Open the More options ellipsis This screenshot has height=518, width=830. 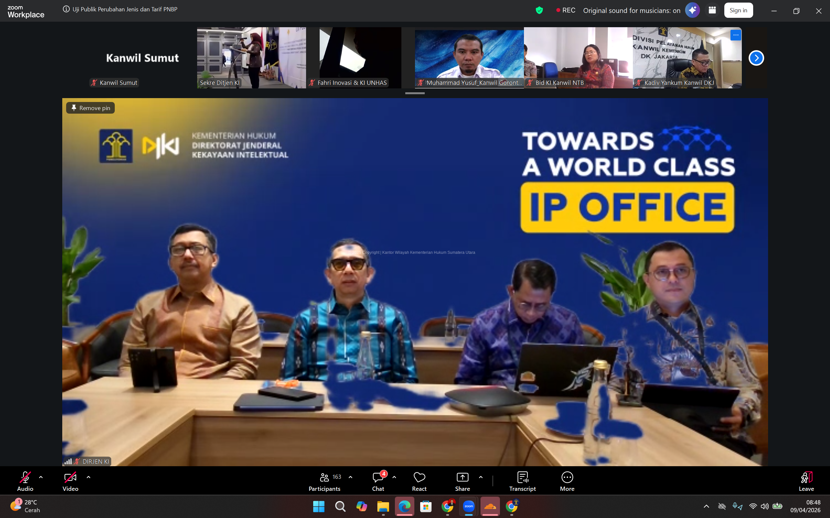pyautogui.click(x=567, y=478)
